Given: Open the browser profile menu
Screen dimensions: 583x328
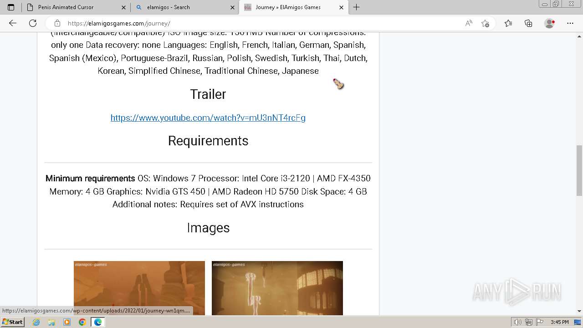Looking at the screenshot, I should [x=549, y=23].
